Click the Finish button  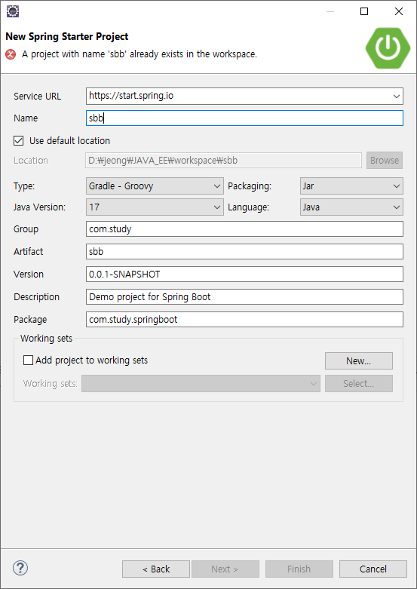(x=299, y=569)
